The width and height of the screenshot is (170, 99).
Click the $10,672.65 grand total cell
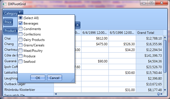coord(150,84)
